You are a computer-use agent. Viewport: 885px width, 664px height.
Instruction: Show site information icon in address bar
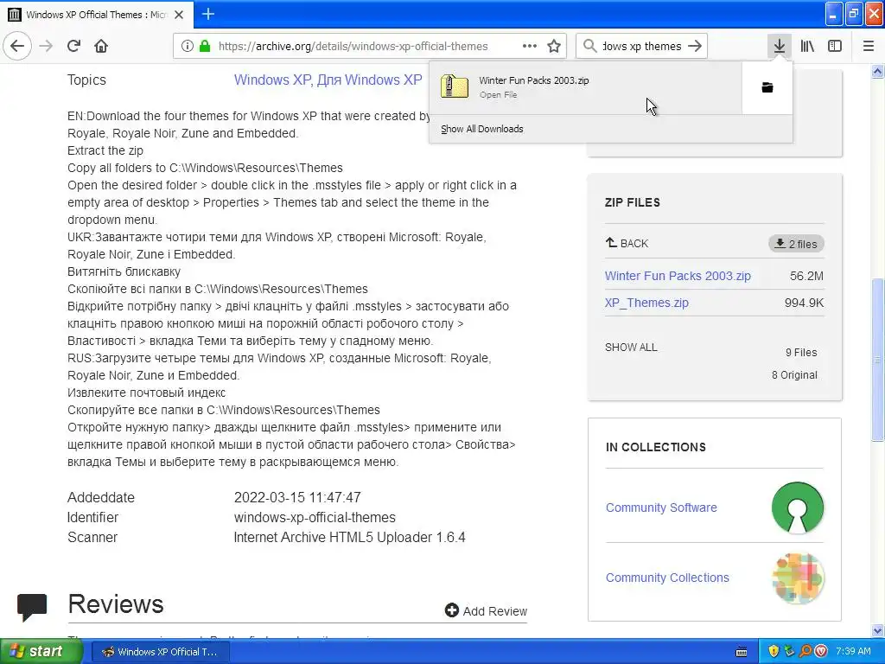pos(187,47)
